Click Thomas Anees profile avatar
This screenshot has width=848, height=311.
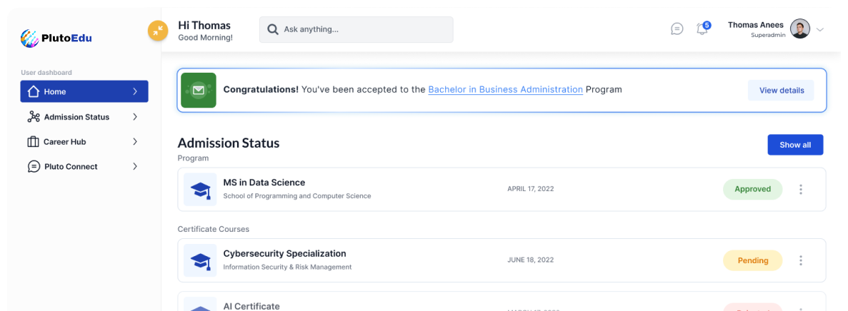click(800, 29)
